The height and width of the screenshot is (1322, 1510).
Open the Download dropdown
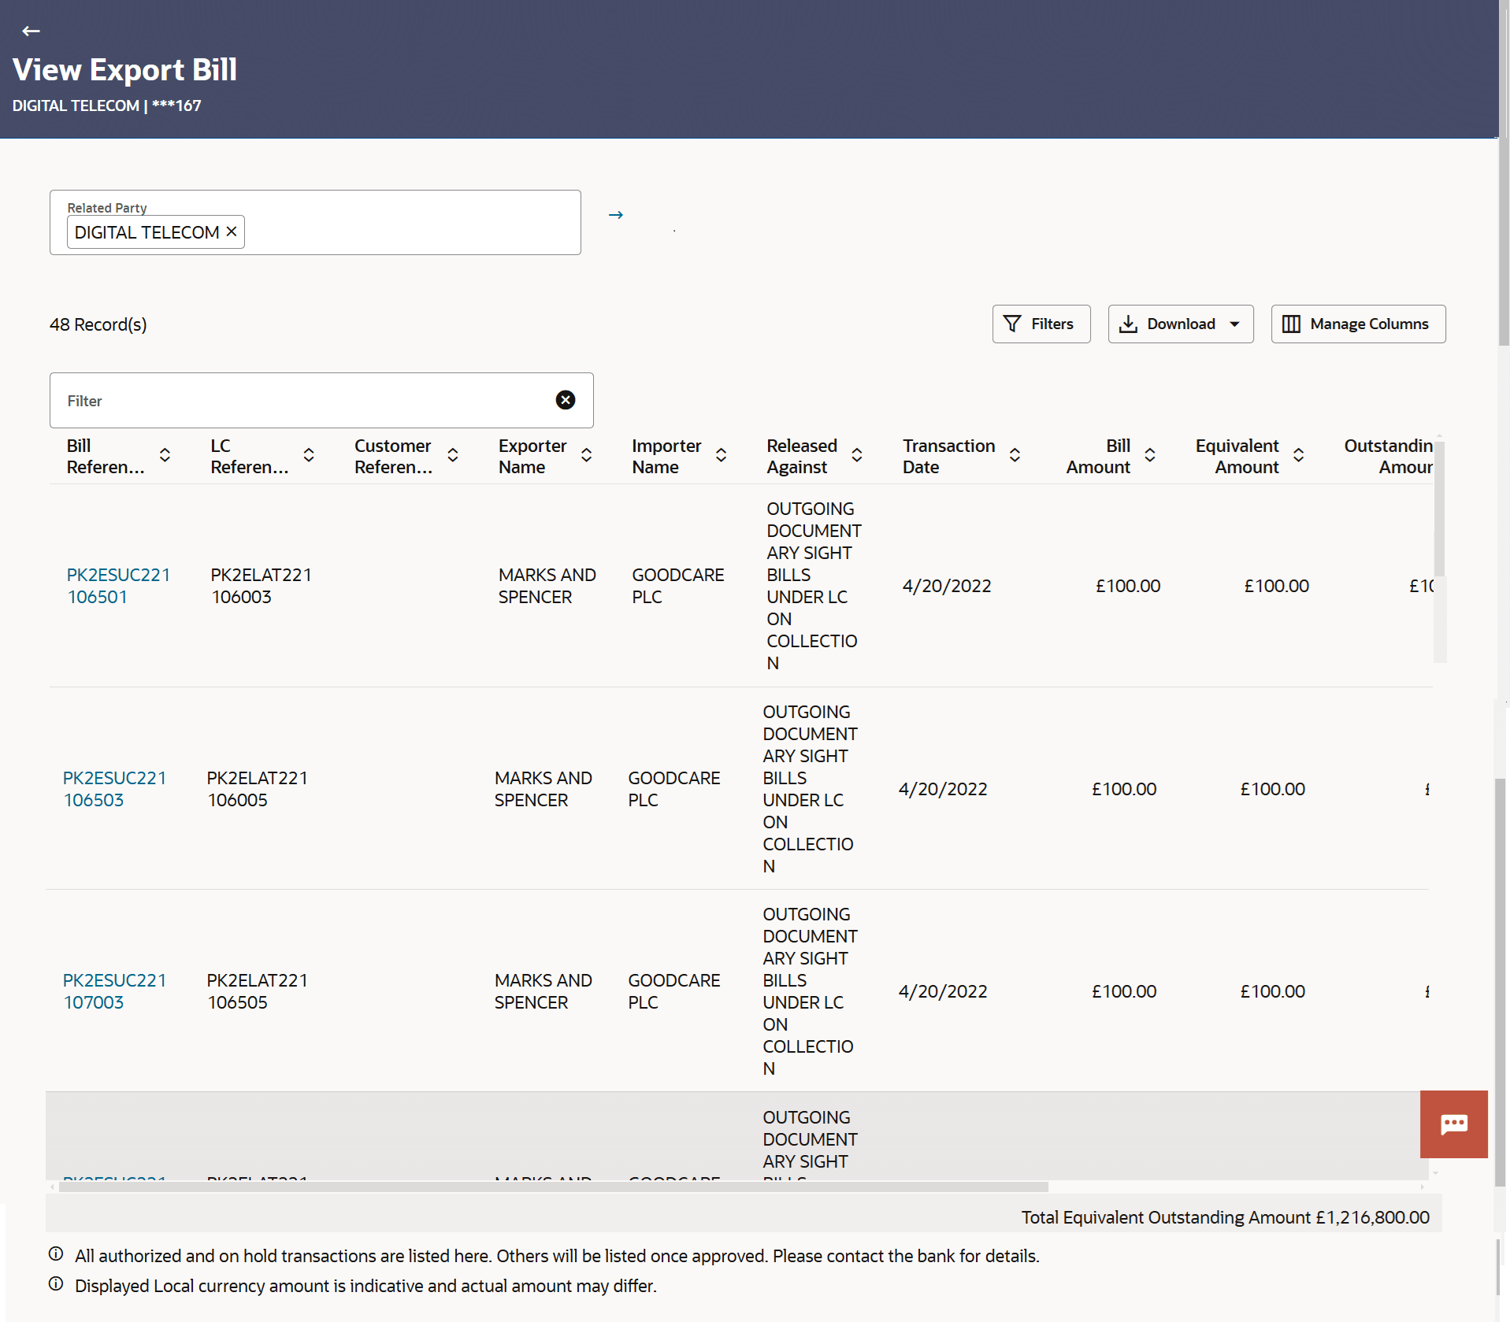pyautogui.click(x=1180, y=324)
